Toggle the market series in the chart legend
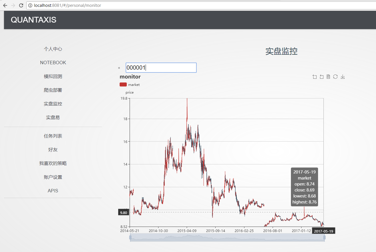This screenshot has width=376, height=252. tap(130, 84)
